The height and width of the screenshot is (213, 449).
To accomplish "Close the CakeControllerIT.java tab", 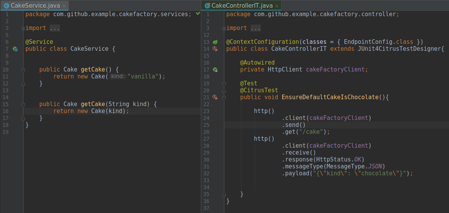I will pyautogui.click(x=277, y=6).
